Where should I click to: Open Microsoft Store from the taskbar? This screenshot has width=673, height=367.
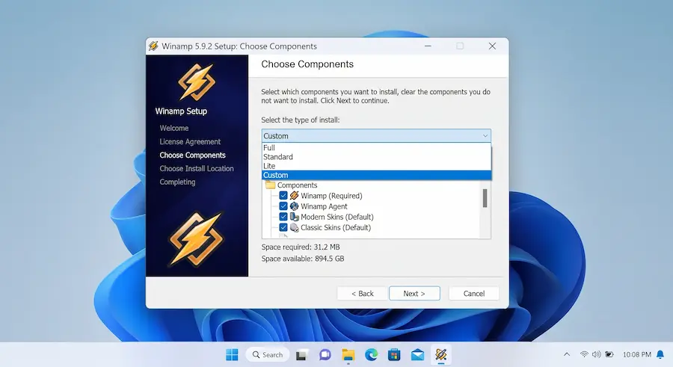point(394,354)
